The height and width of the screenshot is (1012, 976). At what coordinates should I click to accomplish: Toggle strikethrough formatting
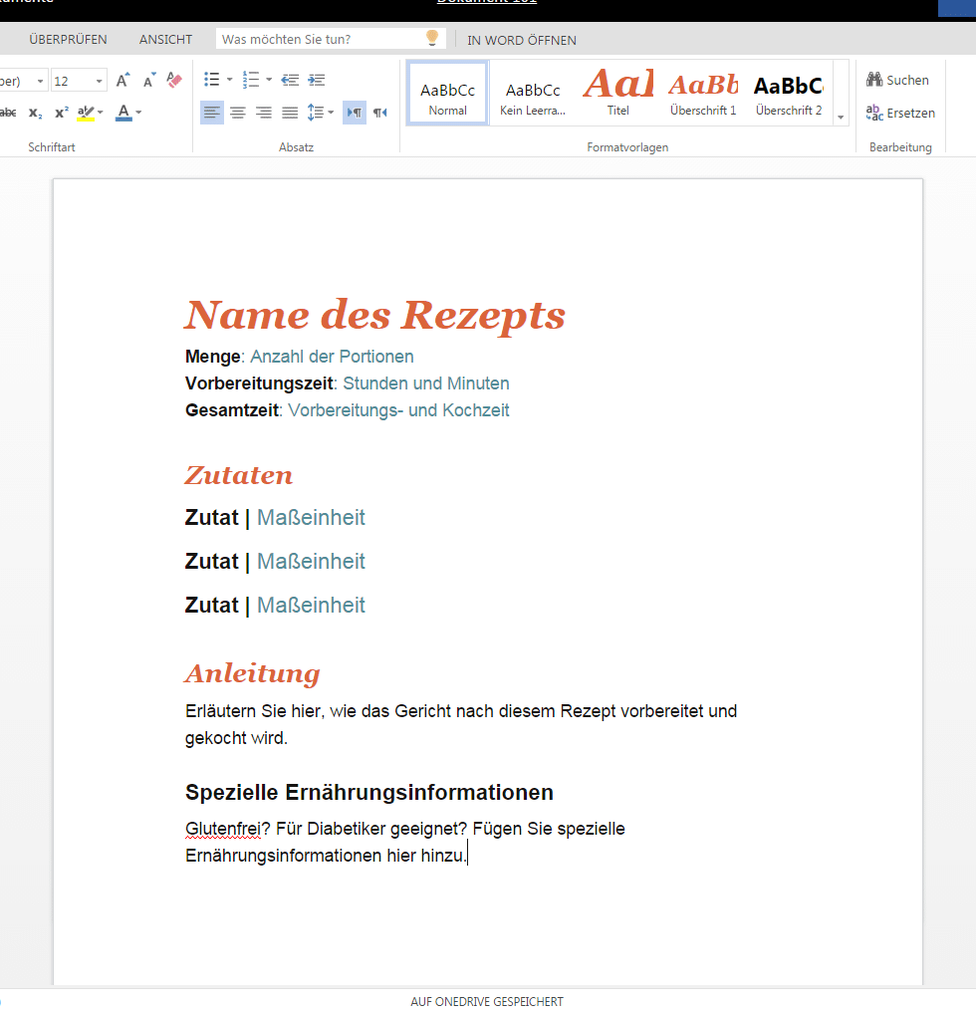click(8, 113)
